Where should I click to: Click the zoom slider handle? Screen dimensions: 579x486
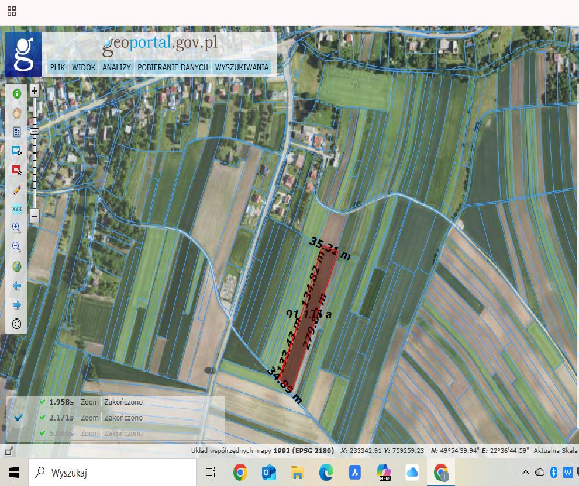(x=35, y=131)
